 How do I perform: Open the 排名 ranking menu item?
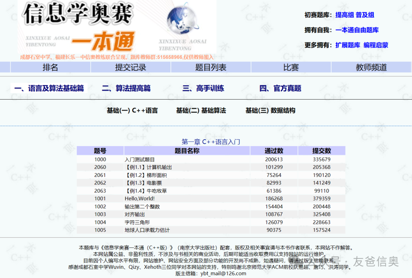[x=50, y=67]
